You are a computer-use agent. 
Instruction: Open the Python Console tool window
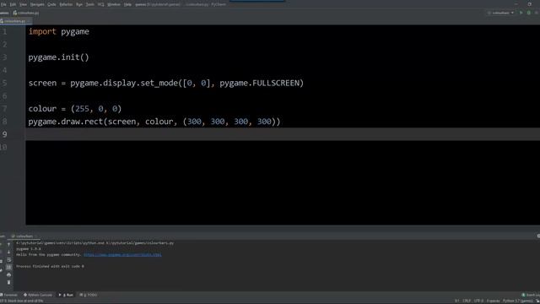38,295
